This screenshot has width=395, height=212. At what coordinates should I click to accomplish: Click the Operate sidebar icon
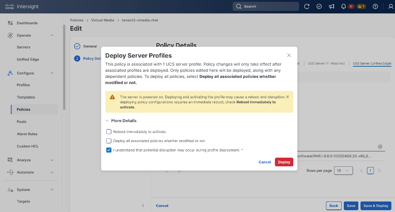10,36
